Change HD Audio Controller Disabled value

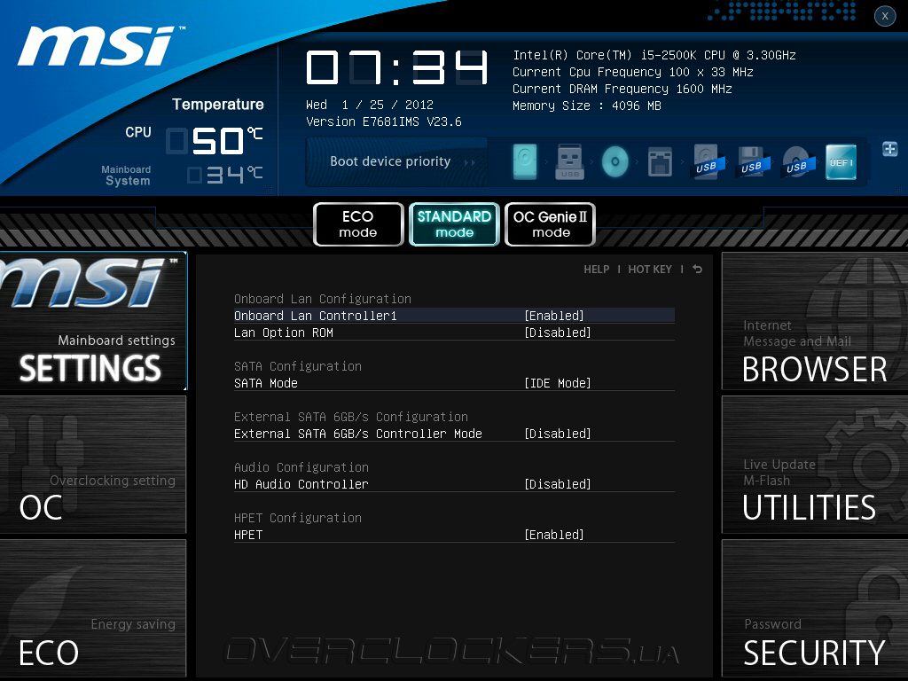(557, 483)
